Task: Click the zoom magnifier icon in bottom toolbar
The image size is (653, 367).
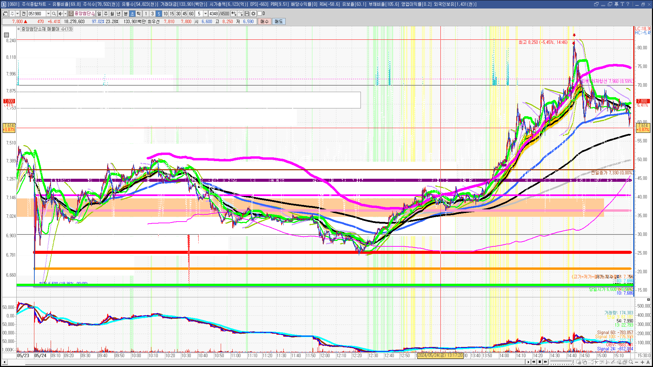Action: [x=631, y=362]
